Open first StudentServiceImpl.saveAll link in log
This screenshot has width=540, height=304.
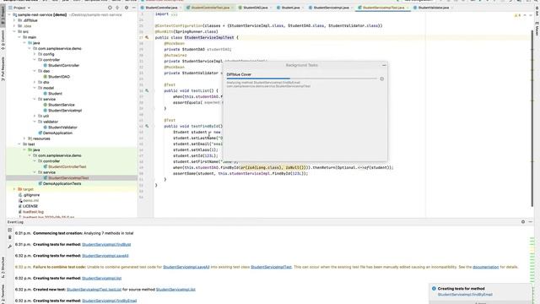[x=105, y=256]
